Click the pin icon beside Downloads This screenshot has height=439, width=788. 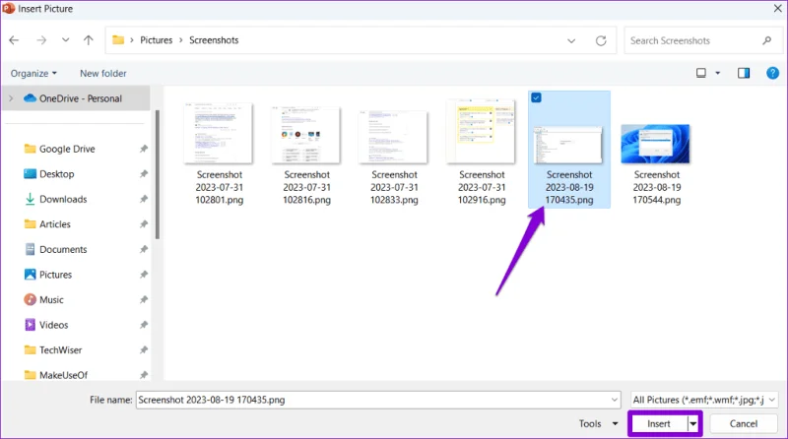click(x=144, y=199)
